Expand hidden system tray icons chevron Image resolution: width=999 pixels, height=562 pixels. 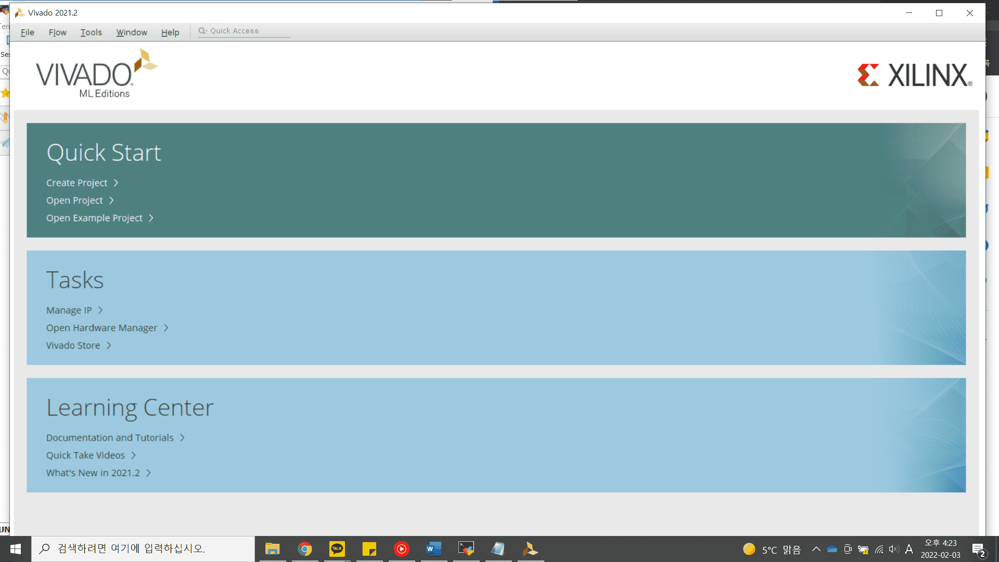(x=816, y=549)
